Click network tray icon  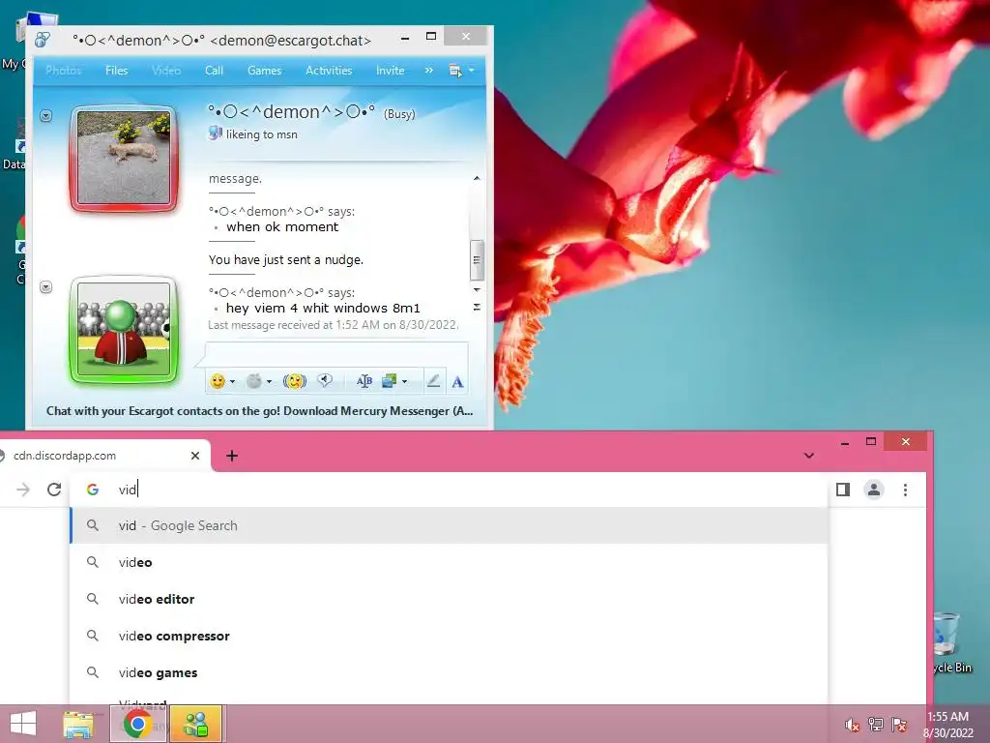pos(876,725)
